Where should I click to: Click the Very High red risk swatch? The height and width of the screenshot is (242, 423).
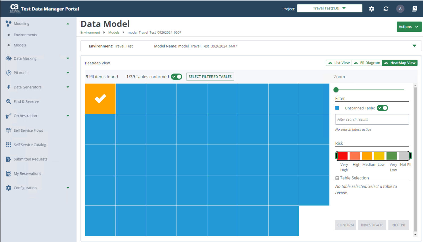pos(342,156)
